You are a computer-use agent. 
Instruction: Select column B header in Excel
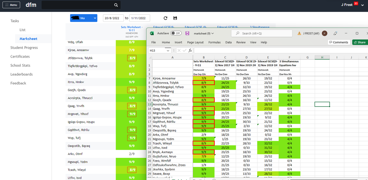pos(204,57)
